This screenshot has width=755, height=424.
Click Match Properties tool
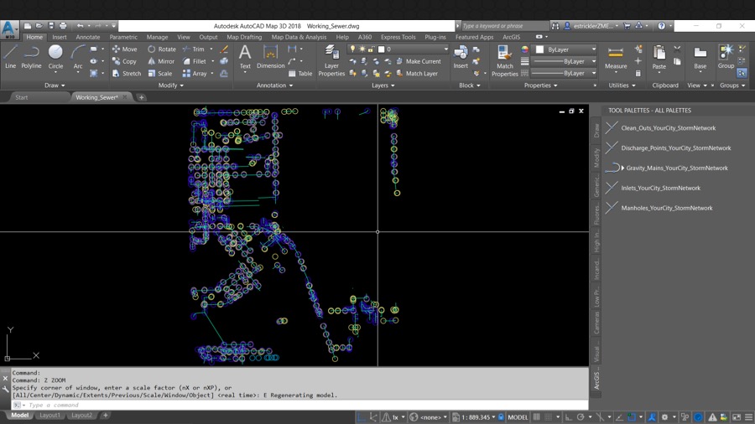[x=505, y=60]
